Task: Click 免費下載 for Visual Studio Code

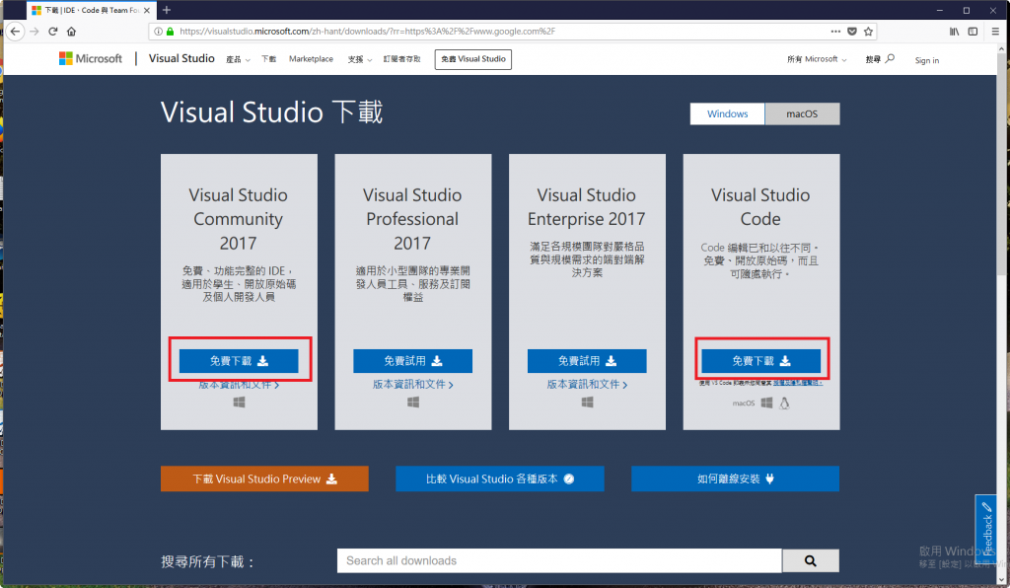Action: 760,361
